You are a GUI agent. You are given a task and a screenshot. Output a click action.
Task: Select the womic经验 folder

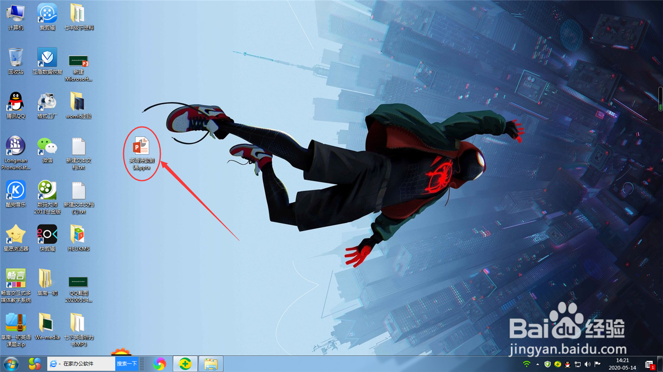(78, 105)
